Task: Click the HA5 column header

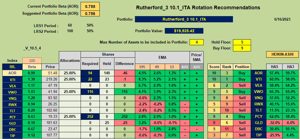Action: point(274,67)
